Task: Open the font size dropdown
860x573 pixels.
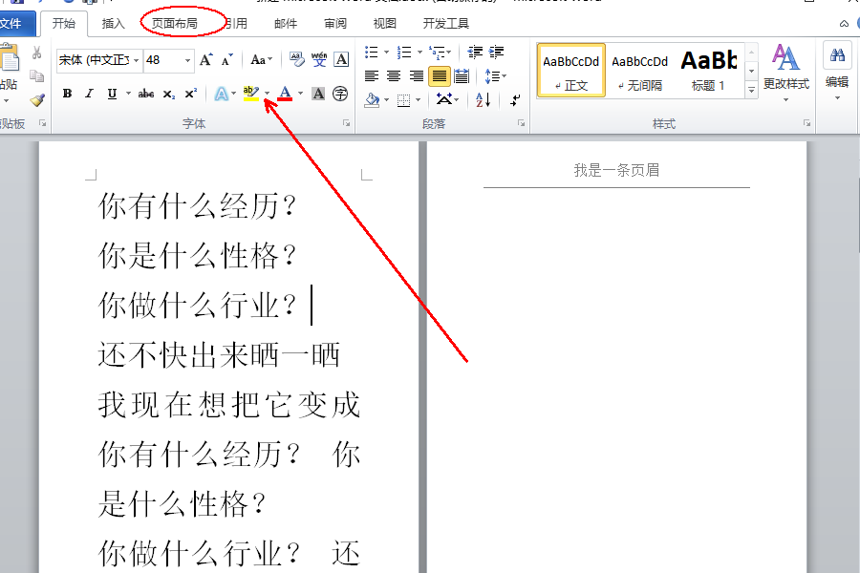Action: [x=188, y=60]
